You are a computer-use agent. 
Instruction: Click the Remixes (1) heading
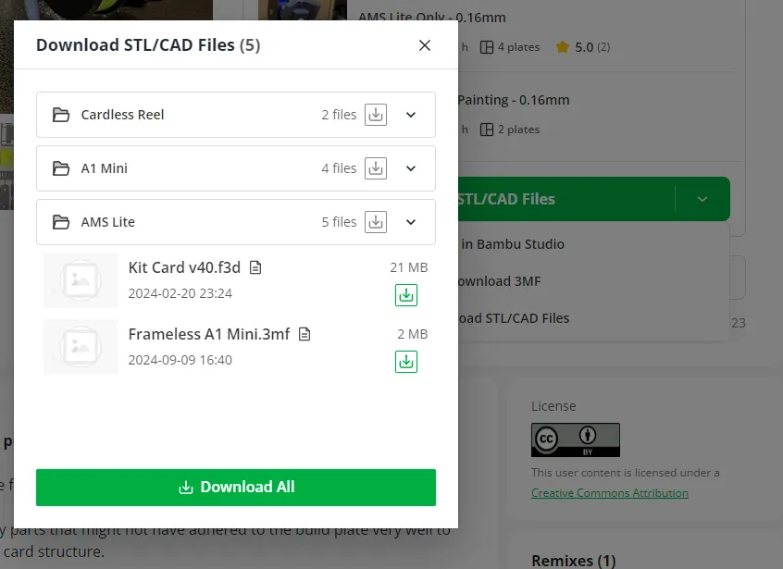pyautogui.click(x=573, y=561)
